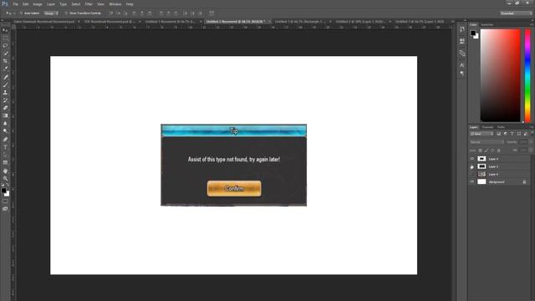Viewport: 535px width, 301px height.
Task: Select the Move tool in the toolbar
Action: click(x=5, y=30)
